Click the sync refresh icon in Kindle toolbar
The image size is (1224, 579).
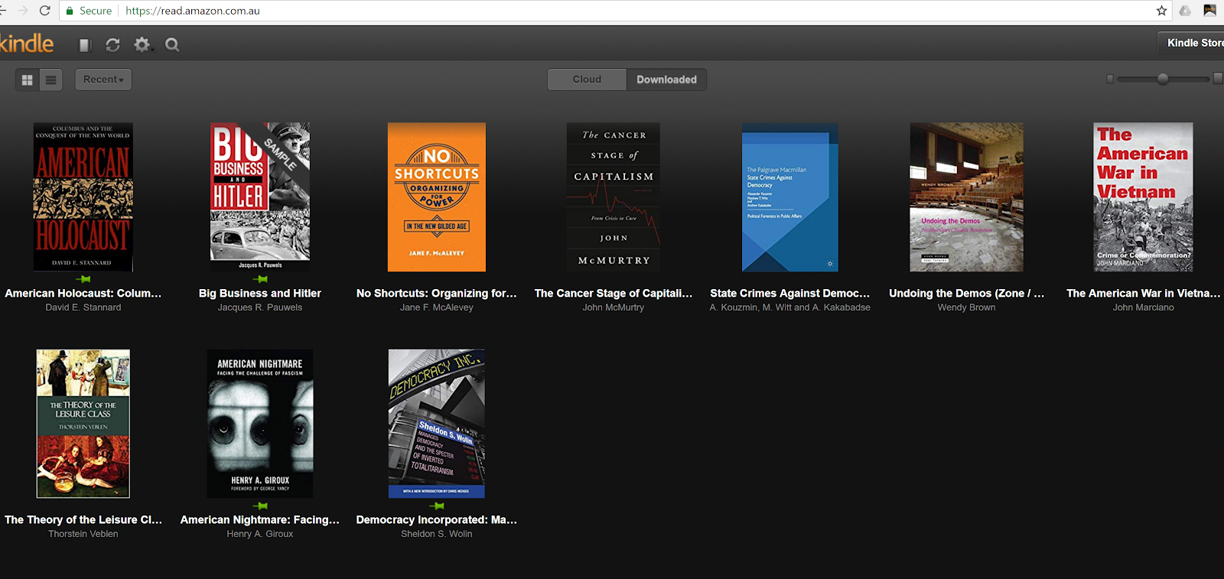(x=113, y=45)
